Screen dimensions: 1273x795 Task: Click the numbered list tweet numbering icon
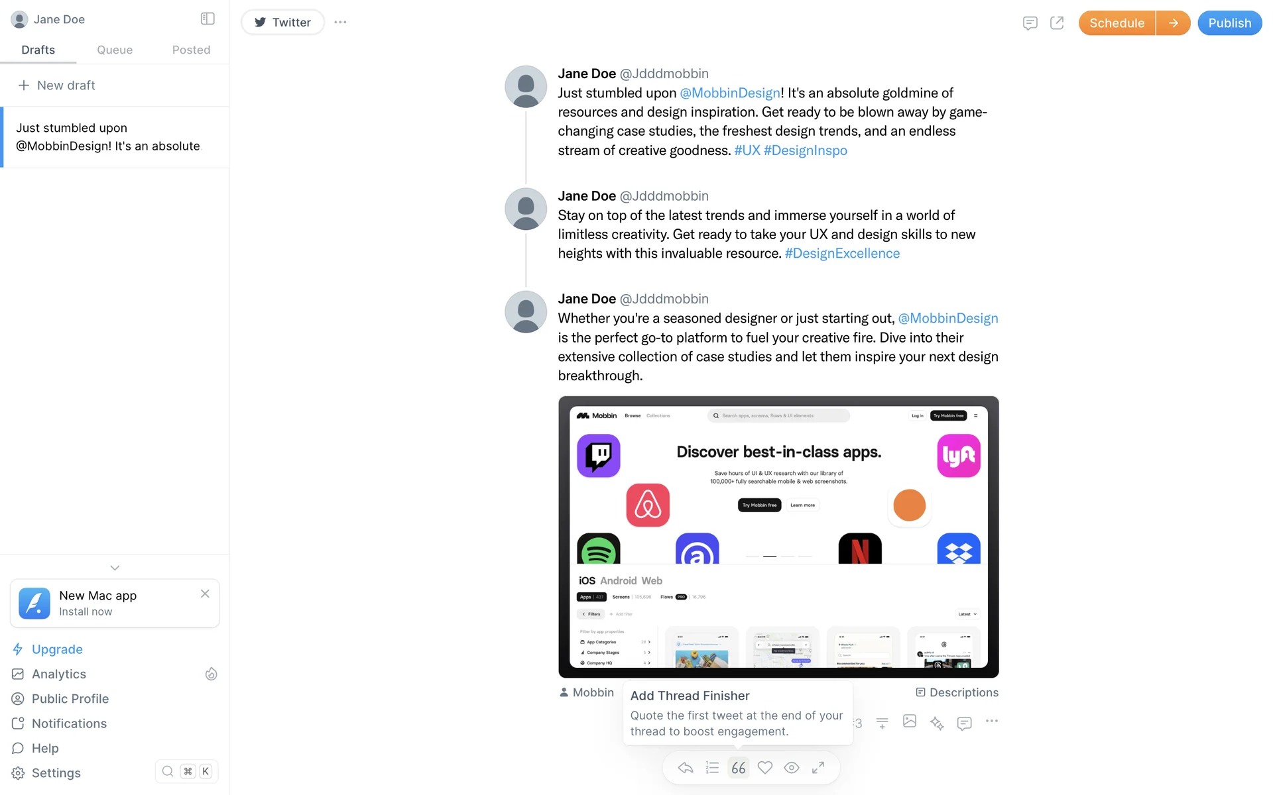coord(712,768)
